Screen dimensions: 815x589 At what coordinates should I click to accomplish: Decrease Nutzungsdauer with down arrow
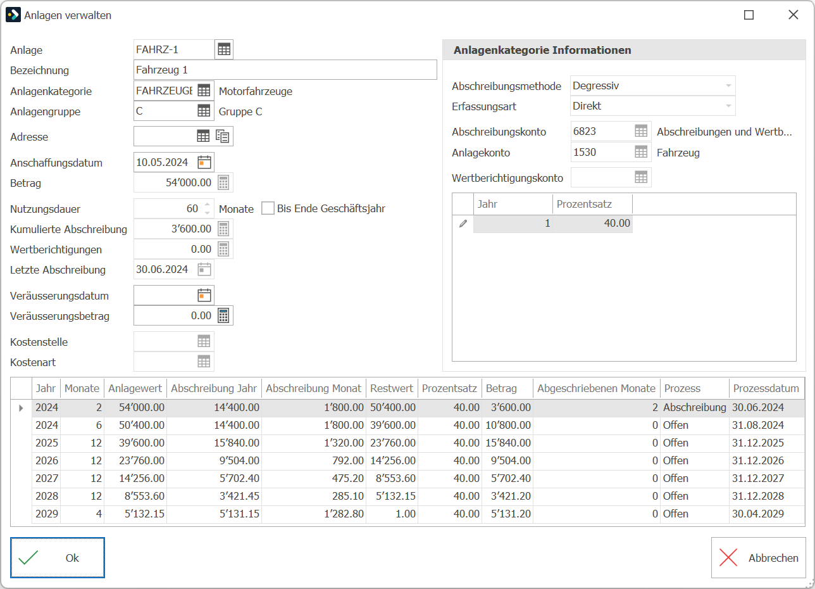[208, 212]
